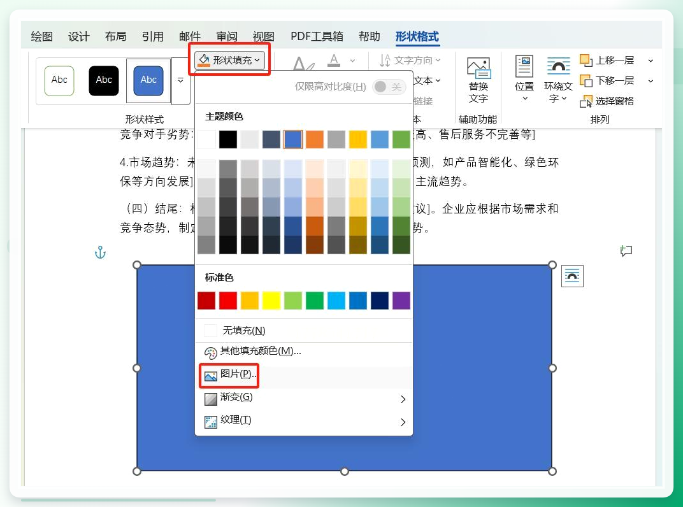Image resolution: width=683 pixels, height=507 pixels.
Task: Pick the purple standard color swatch
Action: tap(401, 301)
